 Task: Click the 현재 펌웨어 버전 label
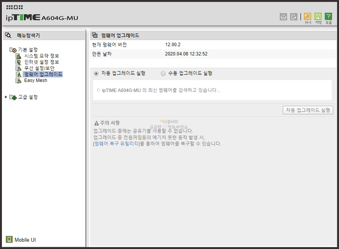pos(109,45)
